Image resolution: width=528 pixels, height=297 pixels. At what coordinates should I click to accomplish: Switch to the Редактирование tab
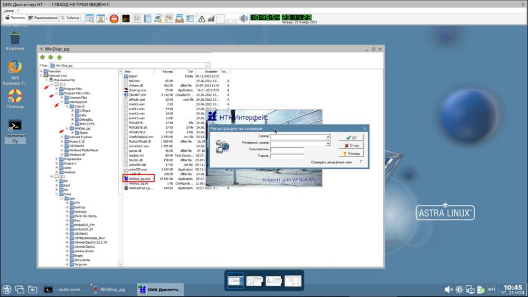tap(43, 18)
